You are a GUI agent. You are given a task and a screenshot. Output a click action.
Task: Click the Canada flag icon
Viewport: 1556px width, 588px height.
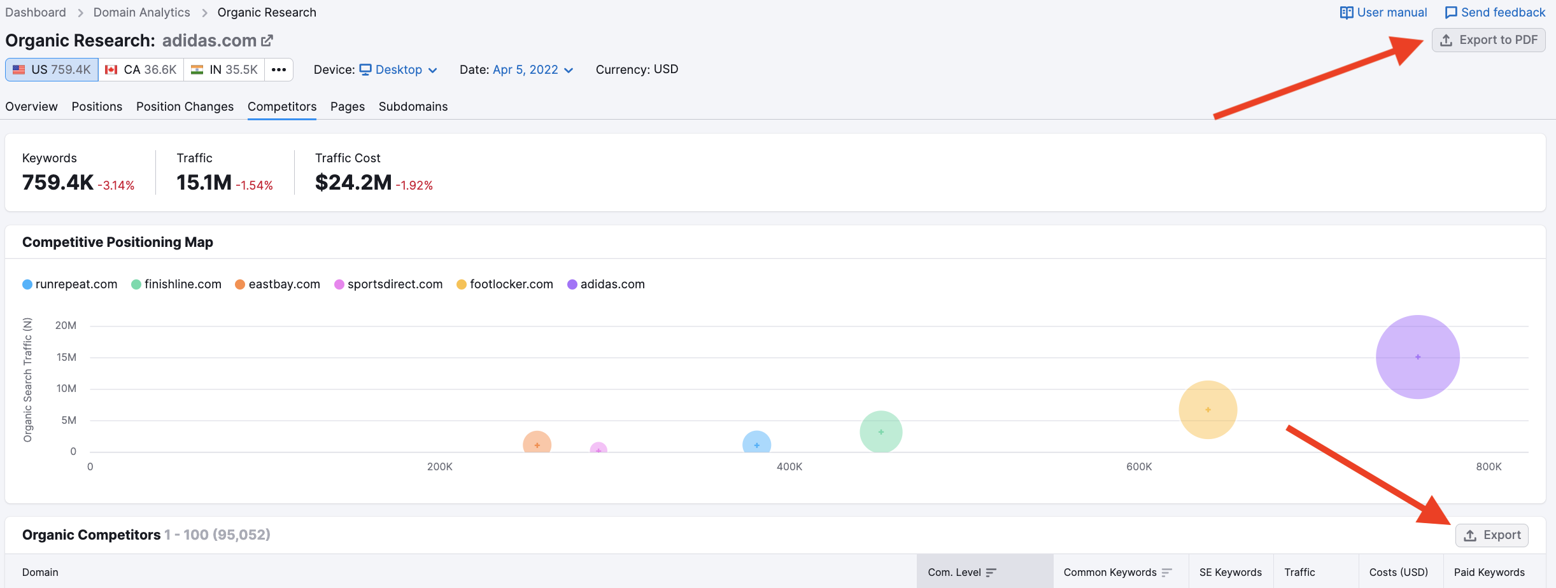111,69
